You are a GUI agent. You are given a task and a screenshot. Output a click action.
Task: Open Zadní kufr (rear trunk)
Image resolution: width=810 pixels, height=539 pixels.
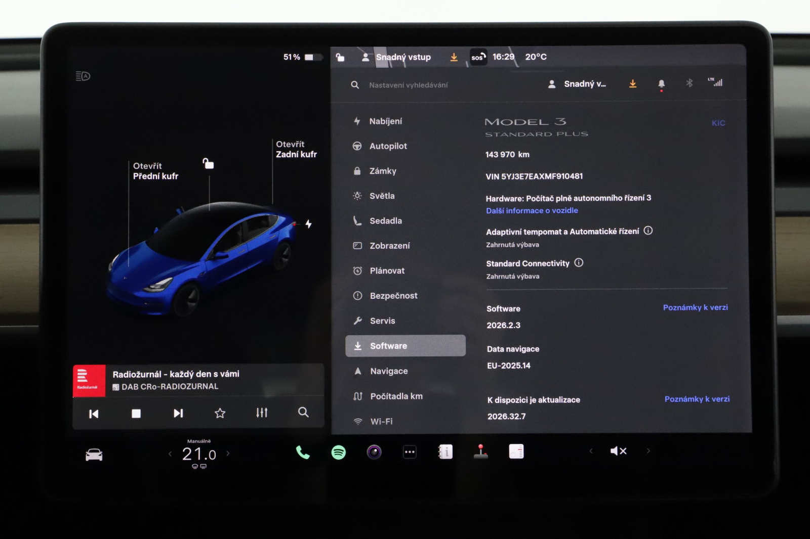[x=296, y=149]
